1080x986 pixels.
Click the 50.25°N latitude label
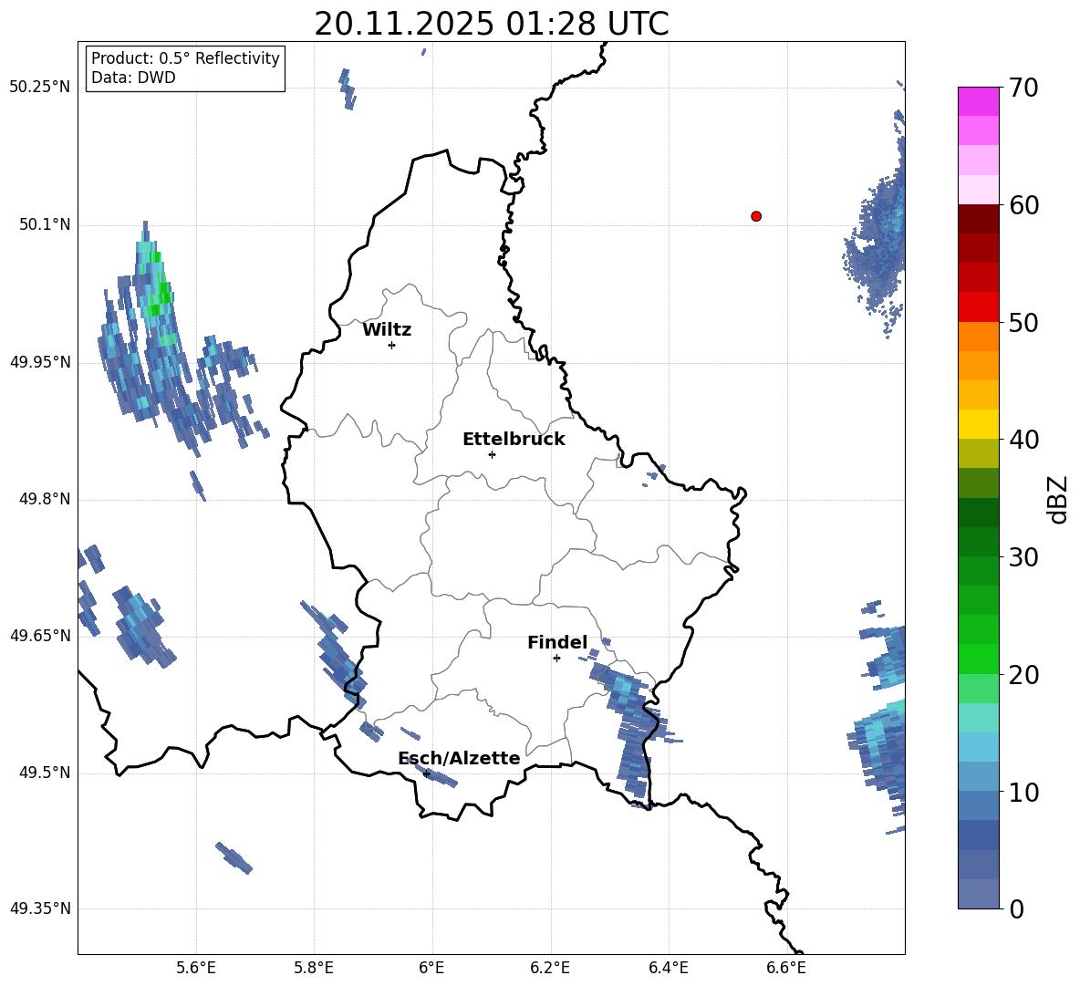(x=39, y=88)
